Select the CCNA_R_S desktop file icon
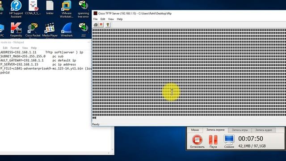This screenshot has width=286, height=161. pyautogui.click(x=33, y=8)
